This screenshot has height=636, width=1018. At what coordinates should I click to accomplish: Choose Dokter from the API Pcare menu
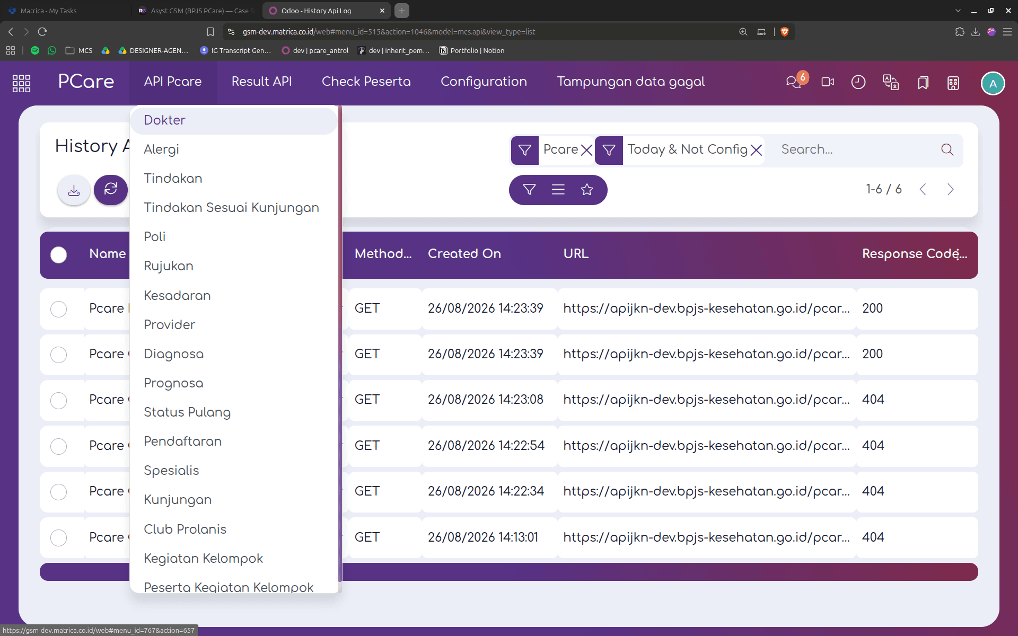click(233, 120)
